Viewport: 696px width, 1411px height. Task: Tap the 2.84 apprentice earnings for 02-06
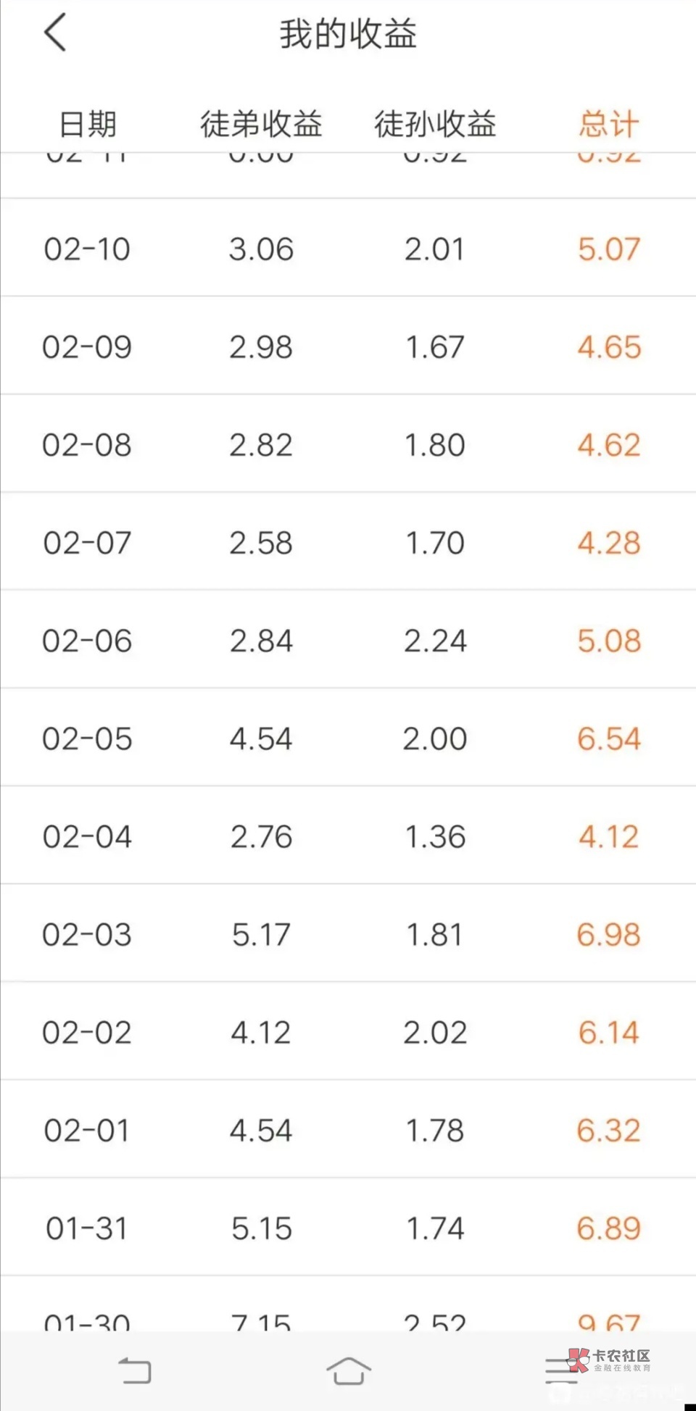point(261,641)
